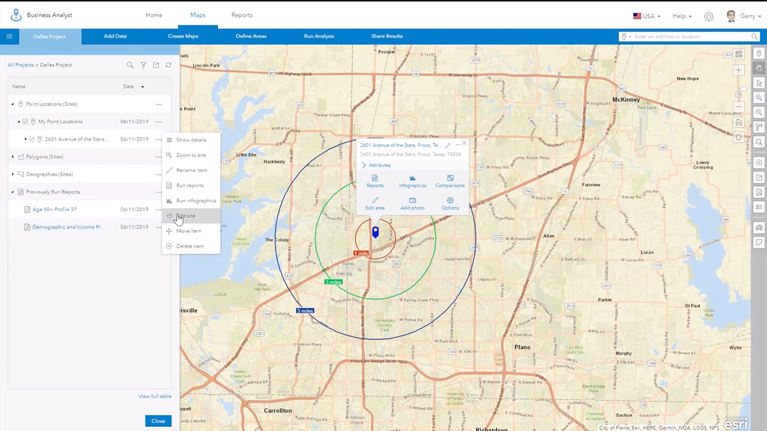Click Add photo in site popup
Screen dimensions: 767x431
[412, 204]
